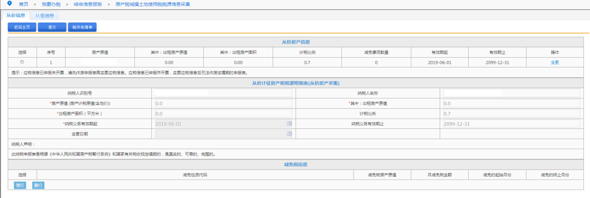Click the 提交 button
590x198 pixels.
pos(52,27)
